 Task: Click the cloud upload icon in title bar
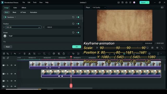(x=126, y=2)
